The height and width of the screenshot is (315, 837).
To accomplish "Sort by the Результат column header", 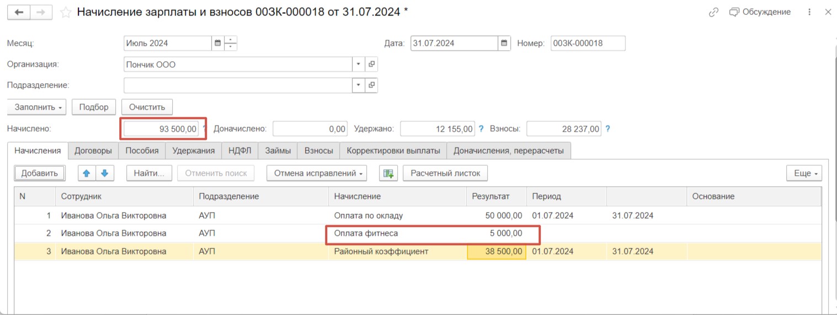I will (x=496, y=196).
